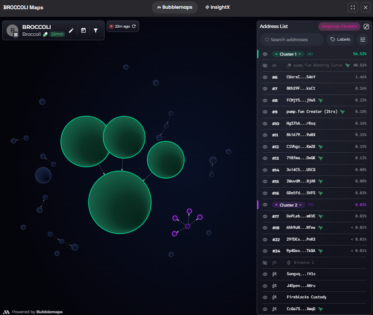Screen dimensions: 373x315
Task: Collapse the Cluster 2 dropdown
Action: pyautogui.click(x=289, y=205)
